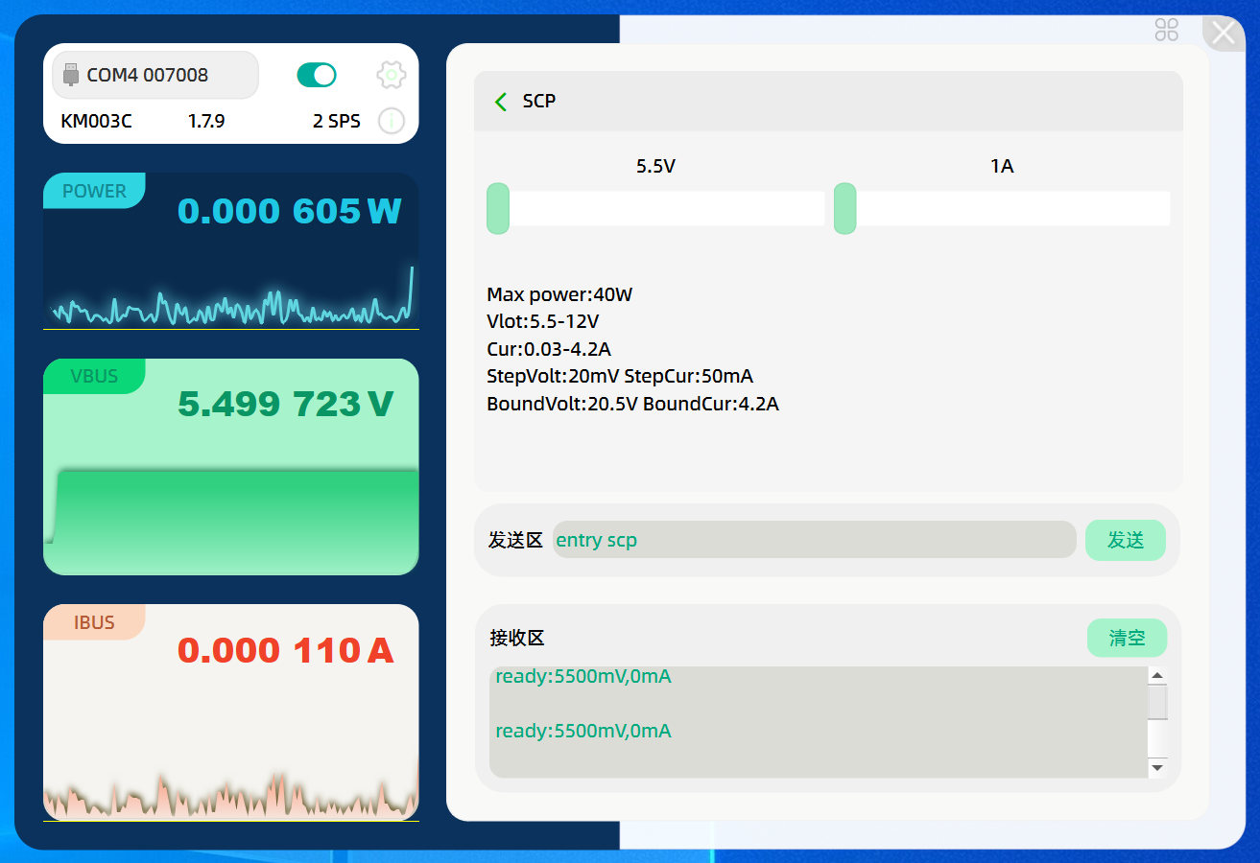The height and width of the screenshot is (863, 1260).
Task: Select the IBUS chart label
Action: pyautogui.click(x=94, y=622)
